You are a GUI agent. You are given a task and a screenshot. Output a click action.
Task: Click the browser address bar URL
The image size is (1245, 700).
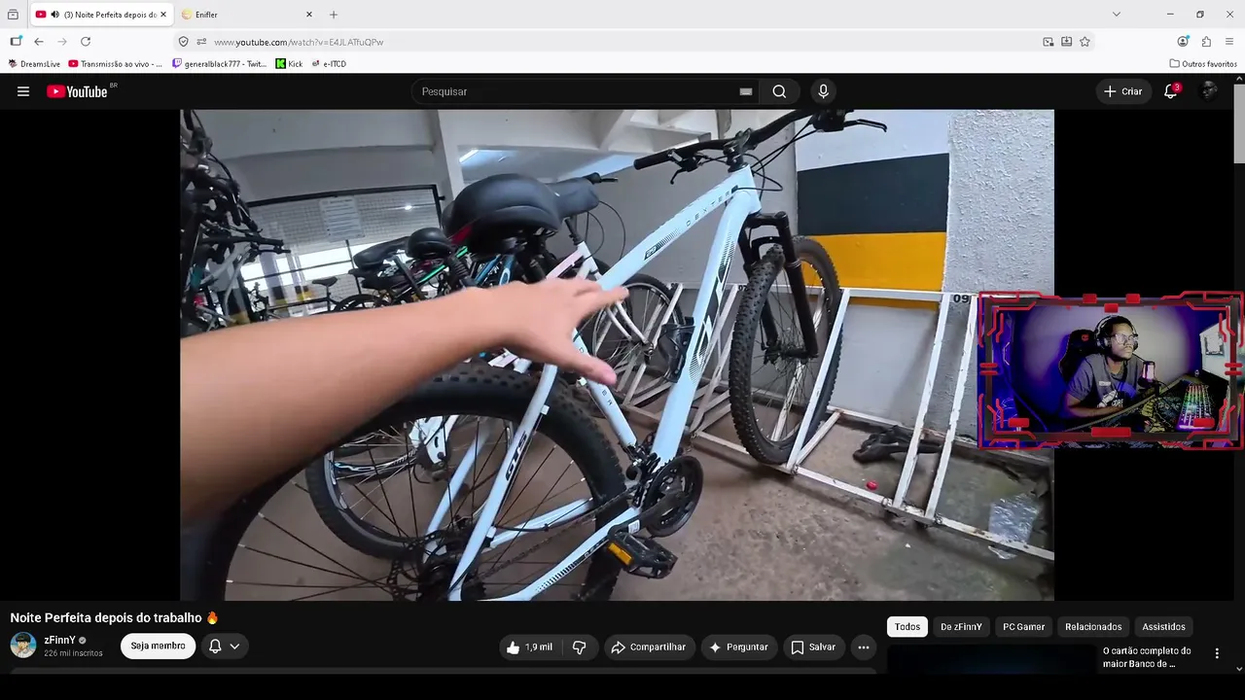[x=299, y=42]
